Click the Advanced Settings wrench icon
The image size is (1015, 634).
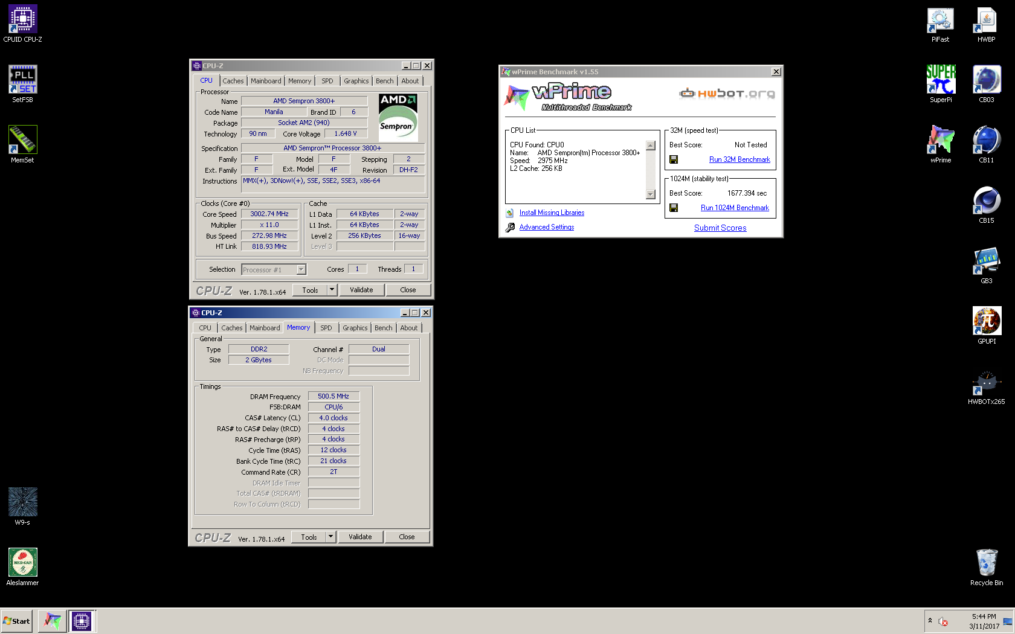tap(510, 227)
